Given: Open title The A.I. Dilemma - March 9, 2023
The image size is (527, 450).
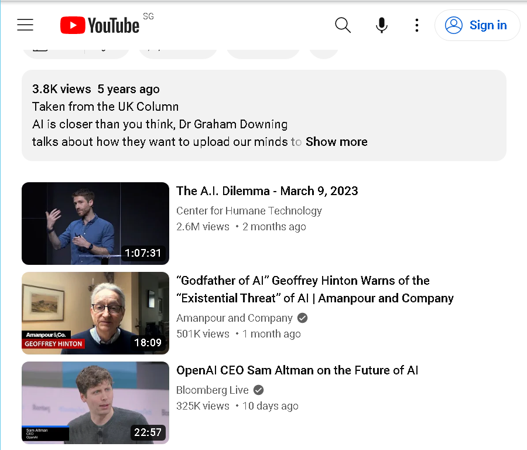Looking at the screenshot, I should click(x=267, y=191).
